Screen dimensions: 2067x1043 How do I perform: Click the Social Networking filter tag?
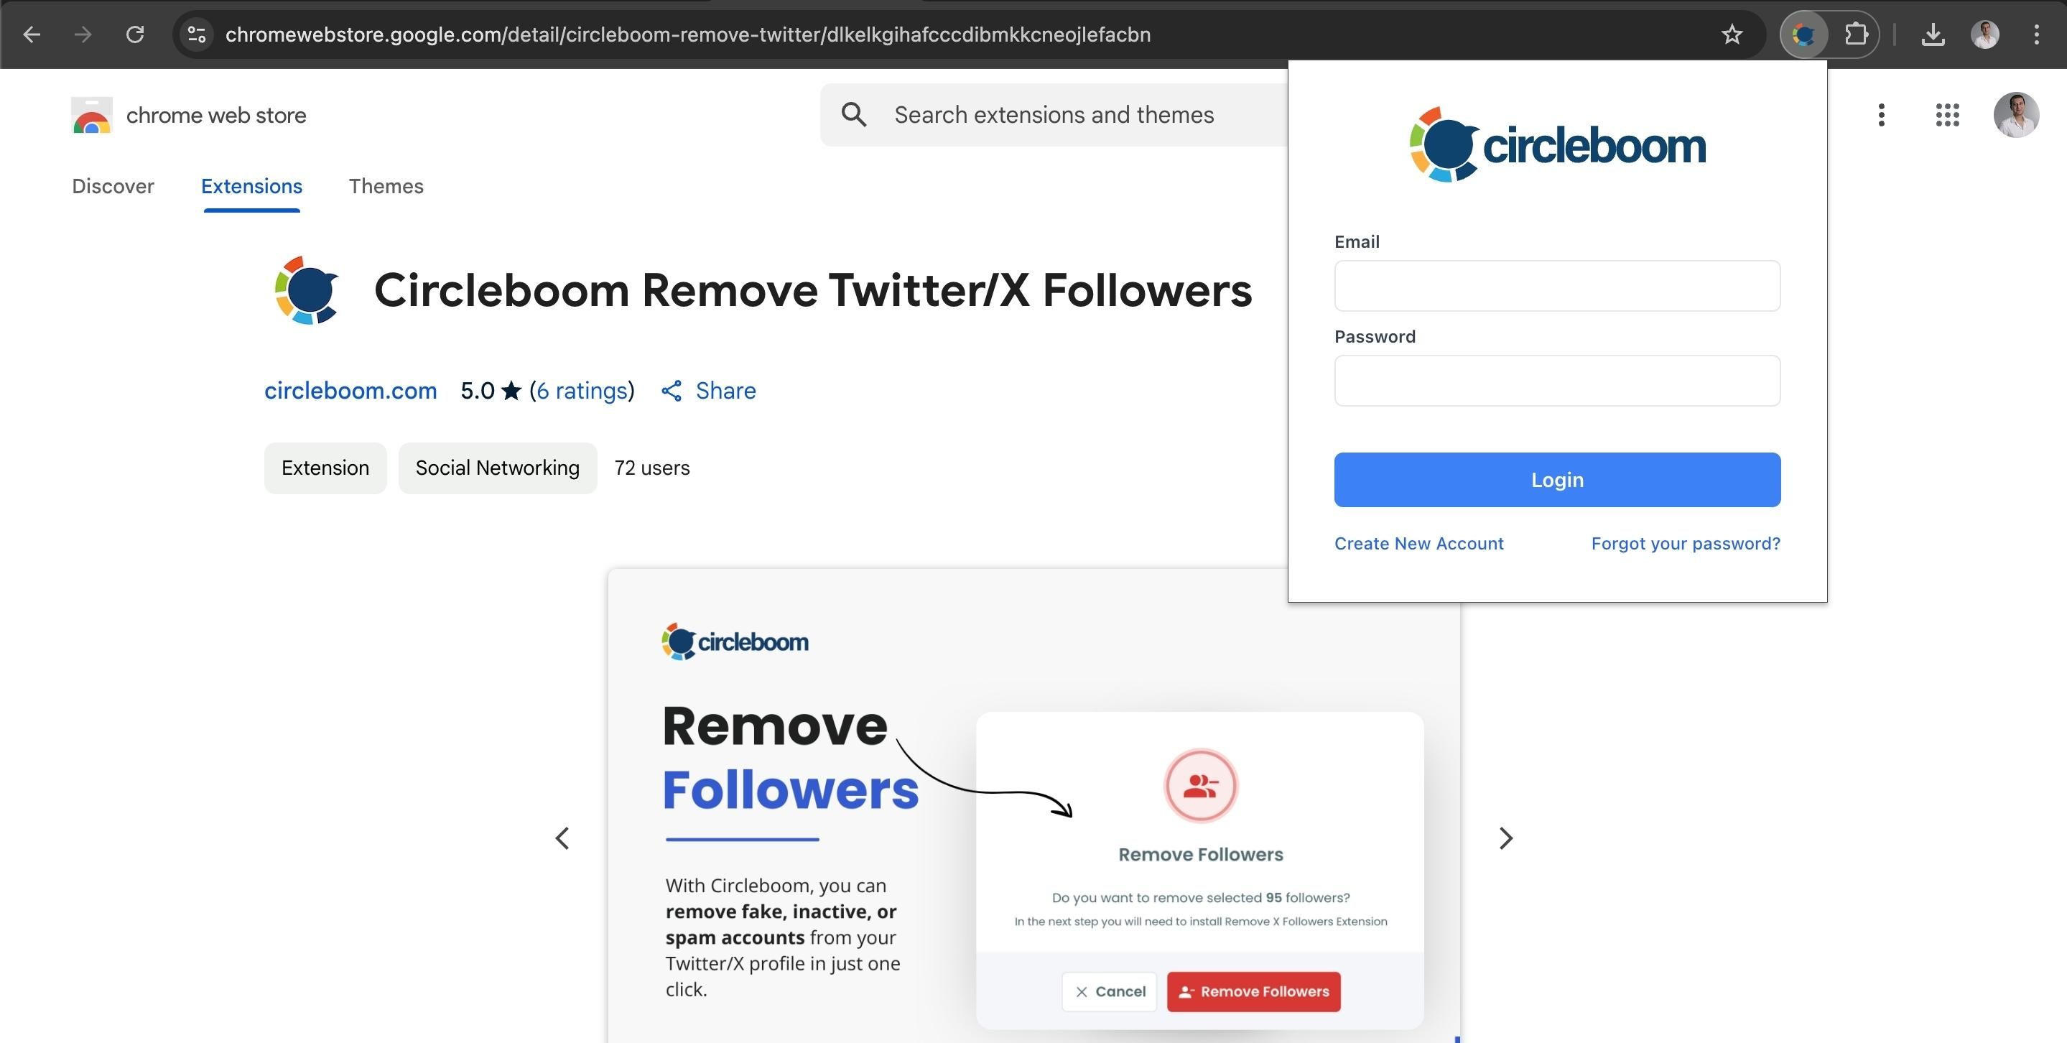[x=496, y=465]
